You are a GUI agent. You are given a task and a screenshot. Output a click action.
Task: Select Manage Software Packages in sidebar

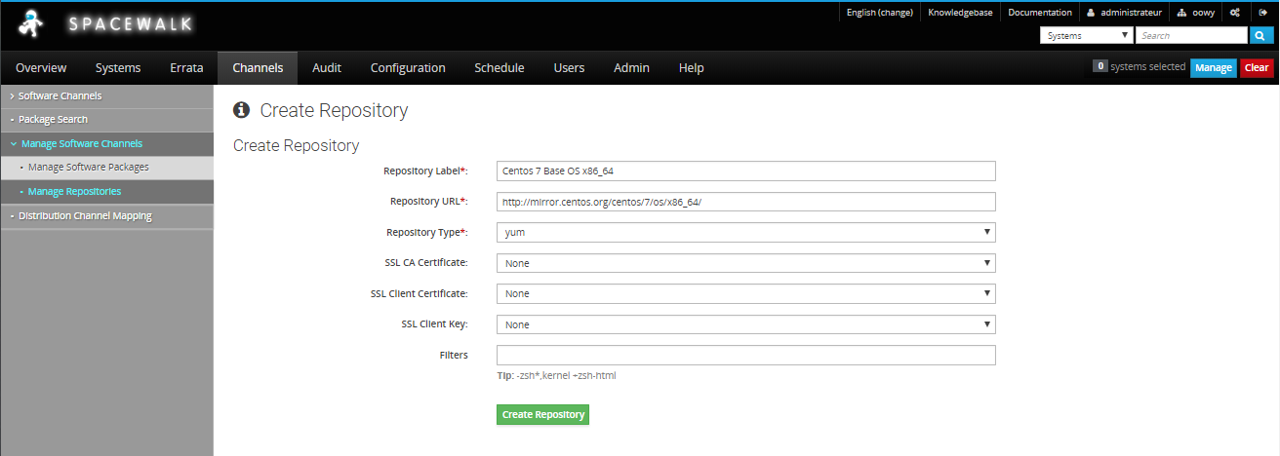88,168
